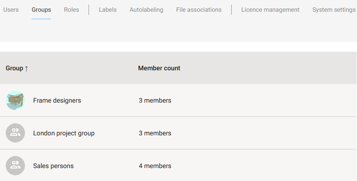
Task: Click the Sales persons 4 members count
Action: (x=155, y=166)
